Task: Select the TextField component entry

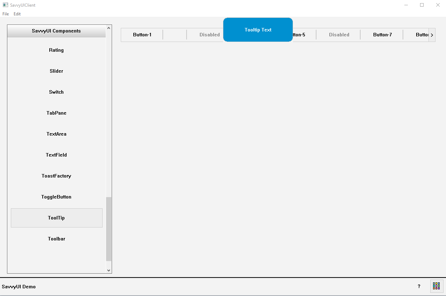Action: 56,155
